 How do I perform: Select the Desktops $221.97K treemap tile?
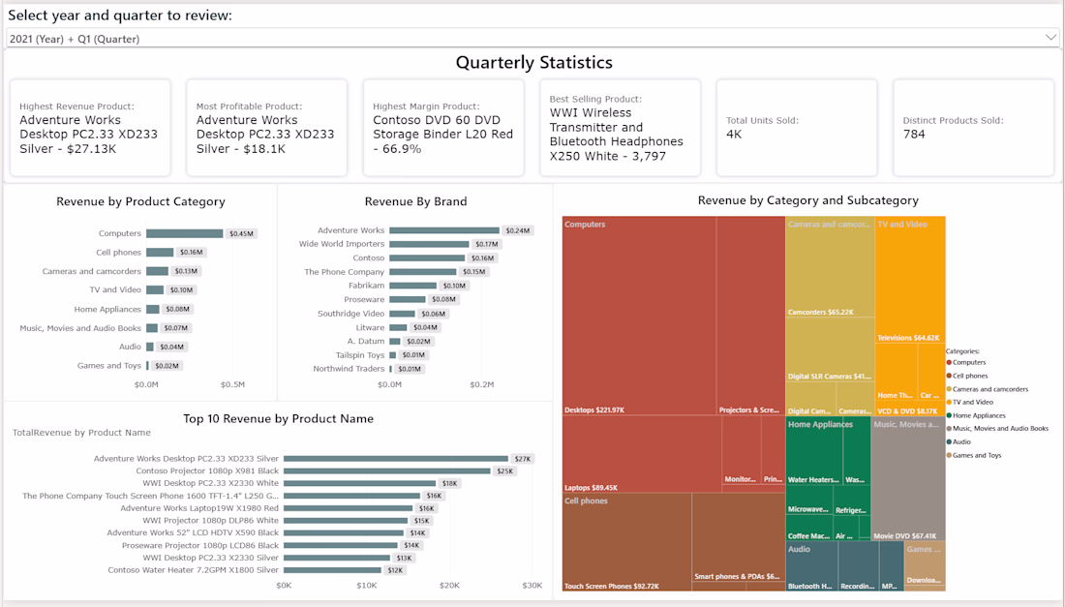pyautogui.click(x=639, y=316)
